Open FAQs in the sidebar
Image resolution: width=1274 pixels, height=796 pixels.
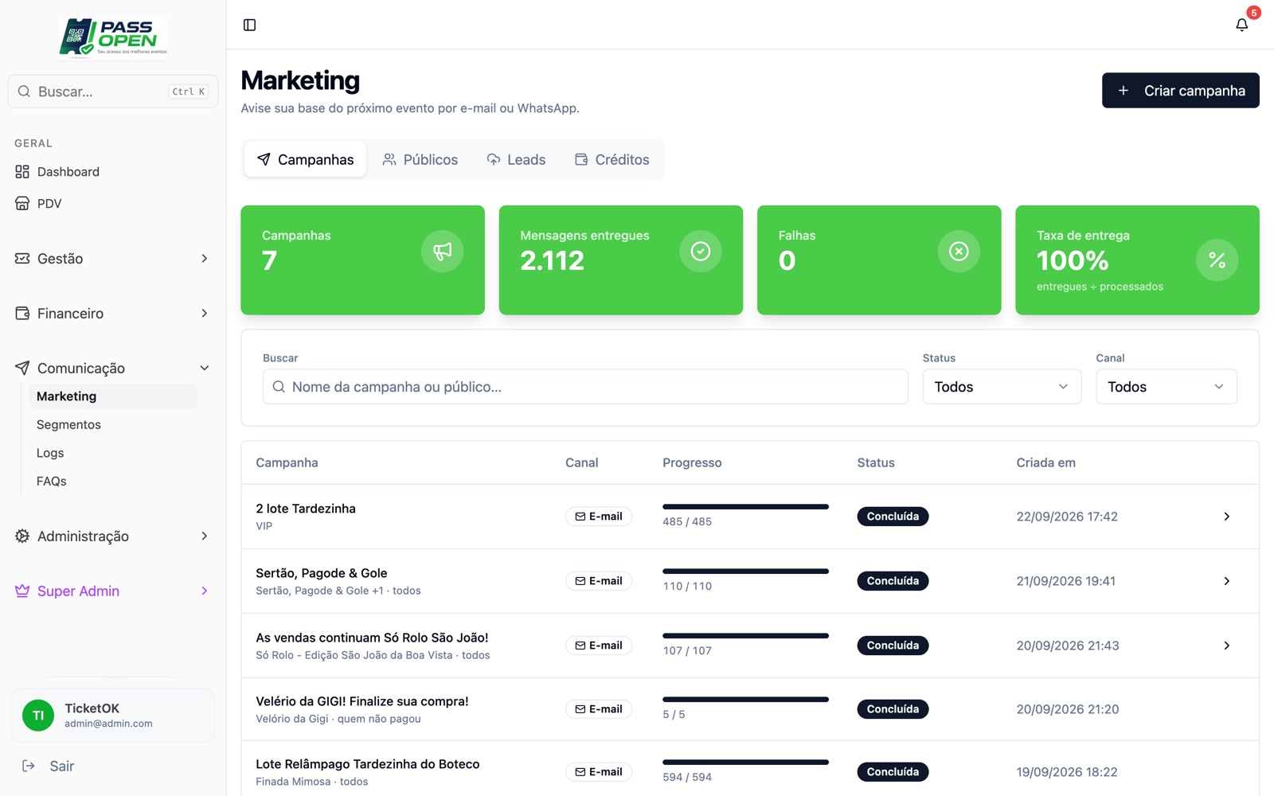click(113, 481)
